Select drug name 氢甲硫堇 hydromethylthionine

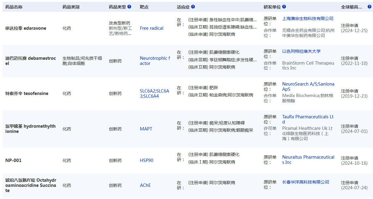(30, 129)
